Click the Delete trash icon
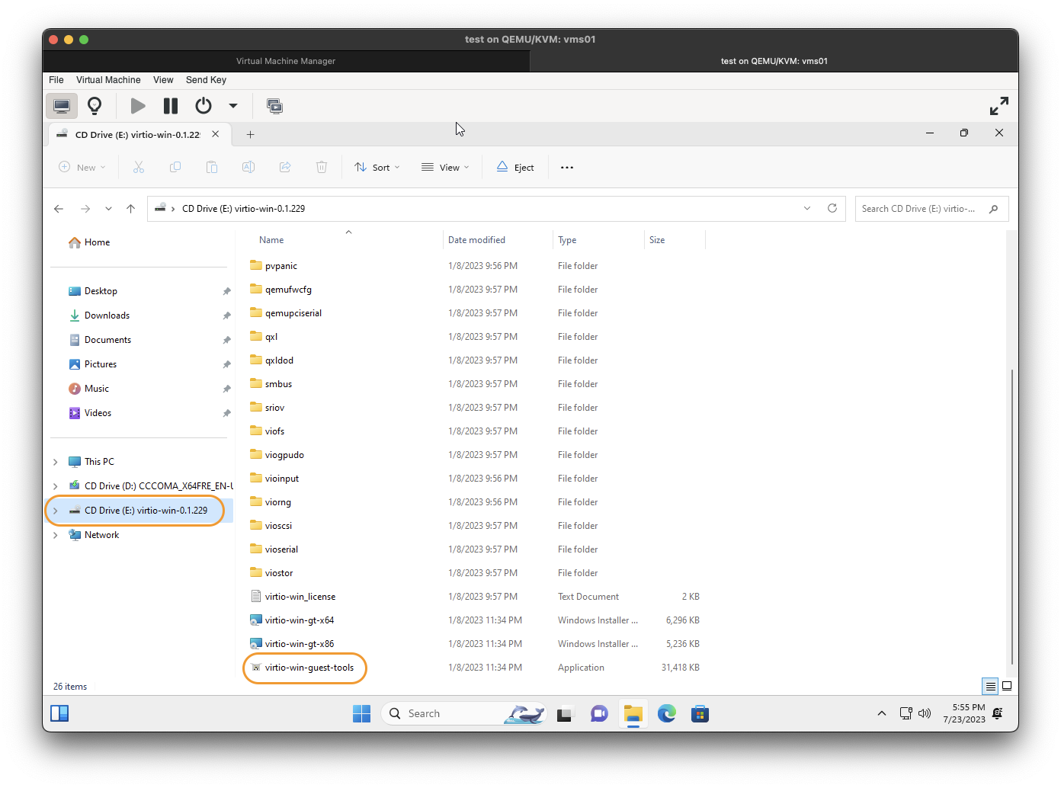1061x788 pixels. point(322,168)
